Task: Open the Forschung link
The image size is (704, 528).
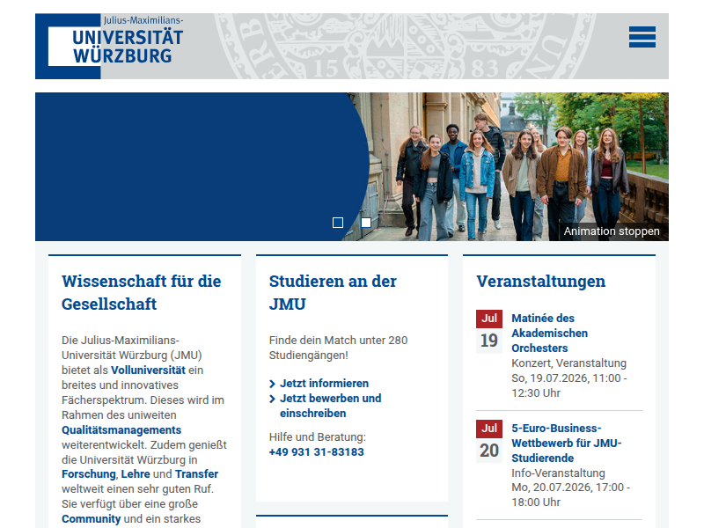Action: (x=89, y=474)
